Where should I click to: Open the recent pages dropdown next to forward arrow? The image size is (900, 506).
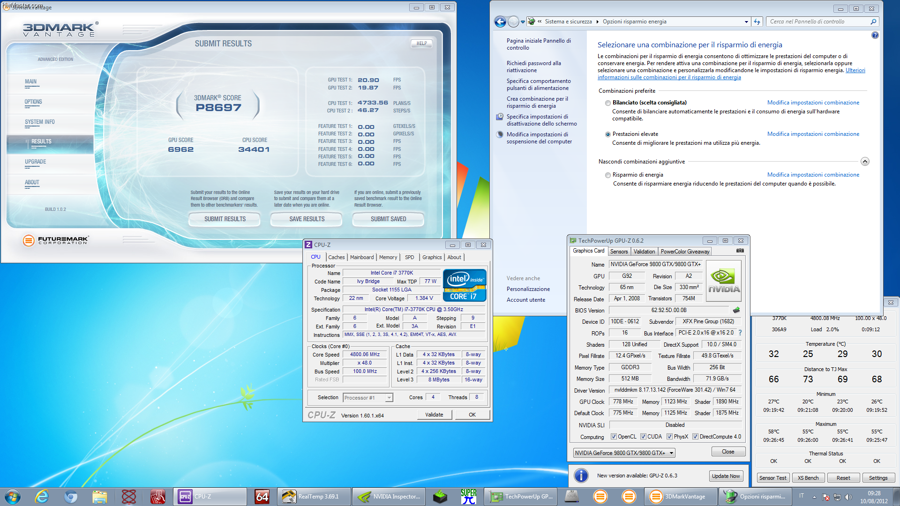click(523, 22)
